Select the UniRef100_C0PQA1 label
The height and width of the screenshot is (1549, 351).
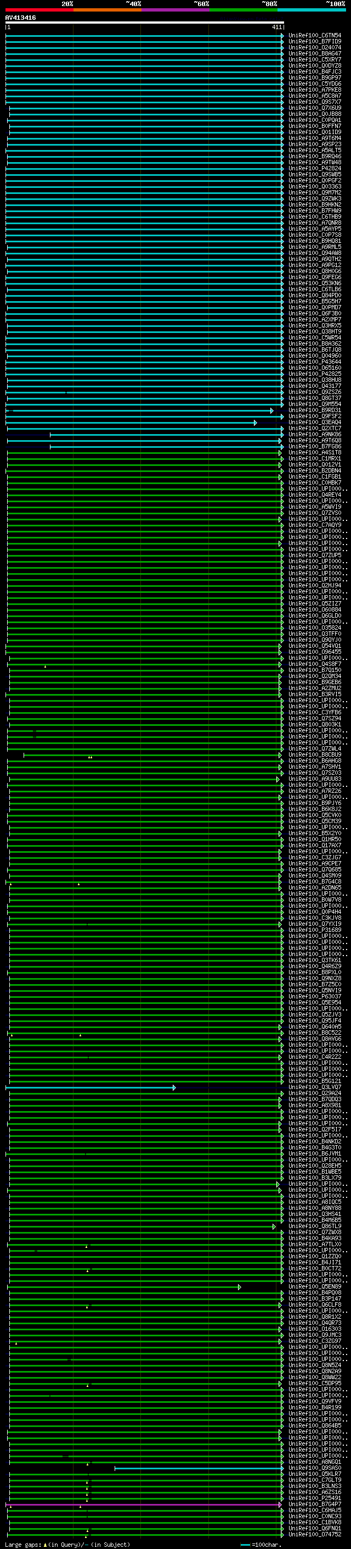point(315,120)
